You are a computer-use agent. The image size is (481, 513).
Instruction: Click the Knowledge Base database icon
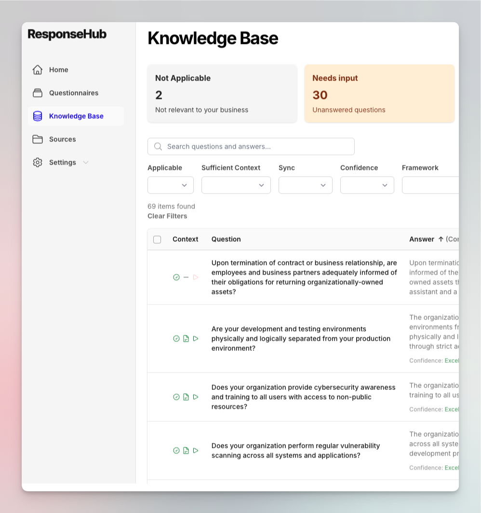[38, 116]
